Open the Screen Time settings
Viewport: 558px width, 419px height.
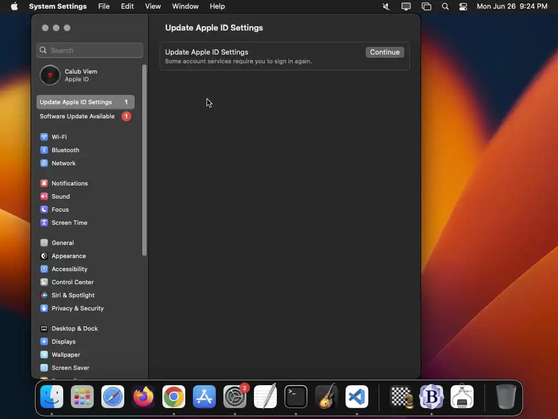point(86,223)
